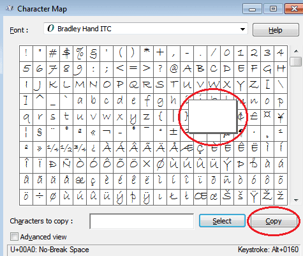Viewport: 303px width, 256px height.
Task: Select the Æ ligature capital character
Action: click(187, 149)
